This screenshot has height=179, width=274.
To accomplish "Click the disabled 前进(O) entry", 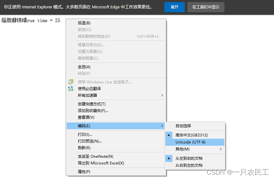I will [116, 30].
